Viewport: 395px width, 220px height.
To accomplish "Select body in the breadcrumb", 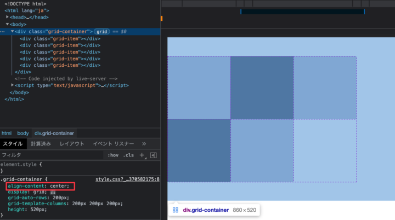I will pyautogui.click(x=23, y=133).
